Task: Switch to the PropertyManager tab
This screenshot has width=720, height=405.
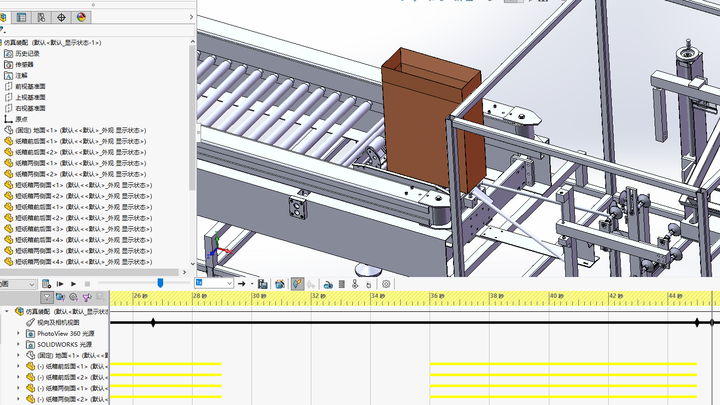Action: tap(21, 17)
